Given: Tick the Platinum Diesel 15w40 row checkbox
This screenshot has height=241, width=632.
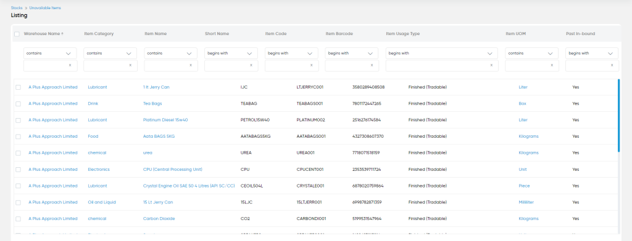Looking at the screenshot, I should [x=18, y=120].
